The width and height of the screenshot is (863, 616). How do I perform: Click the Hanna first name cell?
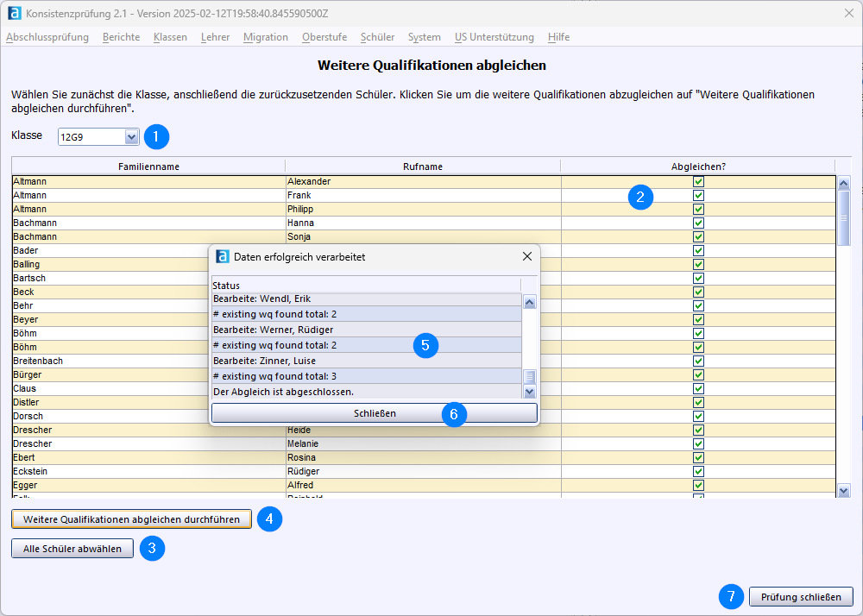click(x=423, y=223)
